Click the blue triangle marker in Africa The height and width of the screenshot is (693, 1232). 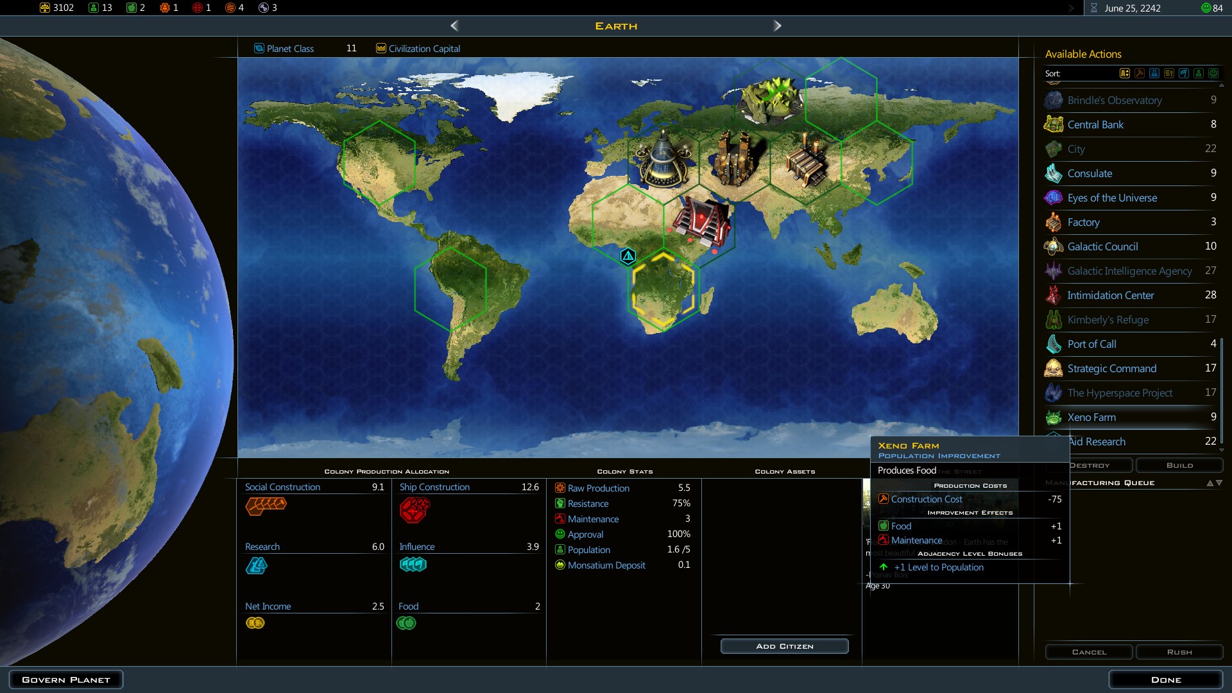point(628,257)
